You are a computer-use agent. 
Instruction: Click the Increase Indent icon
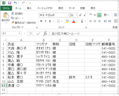(110, 21)
